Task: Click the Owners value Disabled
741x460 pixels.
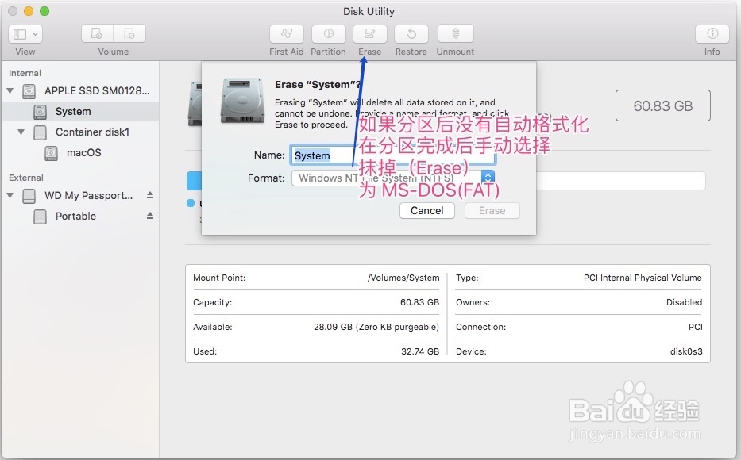Action: point(685,302)
